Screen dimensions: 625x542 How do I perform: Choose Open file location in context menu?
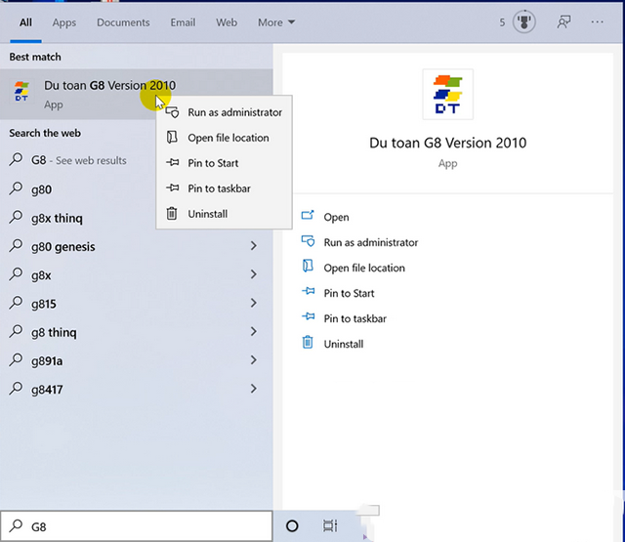[224, 138]
